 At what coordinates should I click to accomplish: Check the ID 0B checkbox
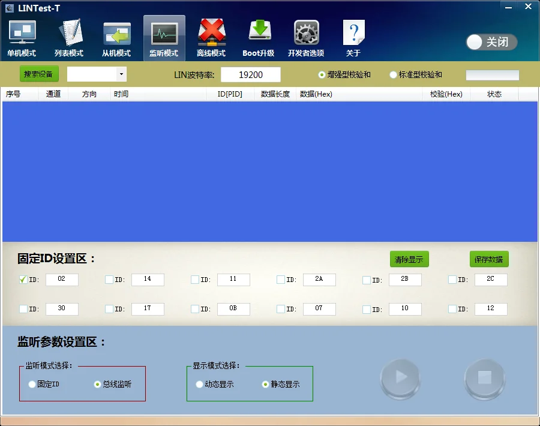(x=195, y=309)
